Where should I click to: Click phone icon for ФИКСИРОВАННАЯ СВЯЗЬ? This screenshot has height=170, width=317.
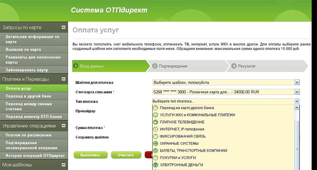coord(155,136)
